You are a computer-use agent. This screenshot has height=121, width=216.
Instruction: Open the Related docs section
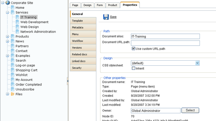(83, 55)
